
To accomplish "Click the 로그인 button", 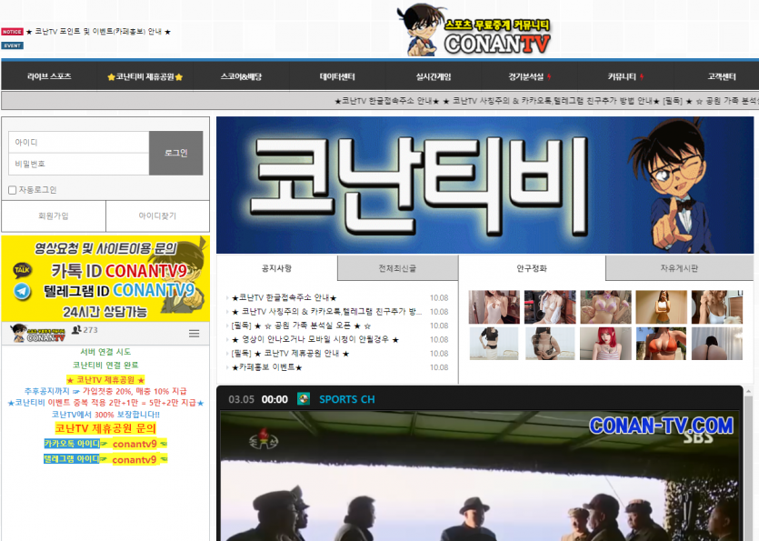I will [x=175, y=153].
